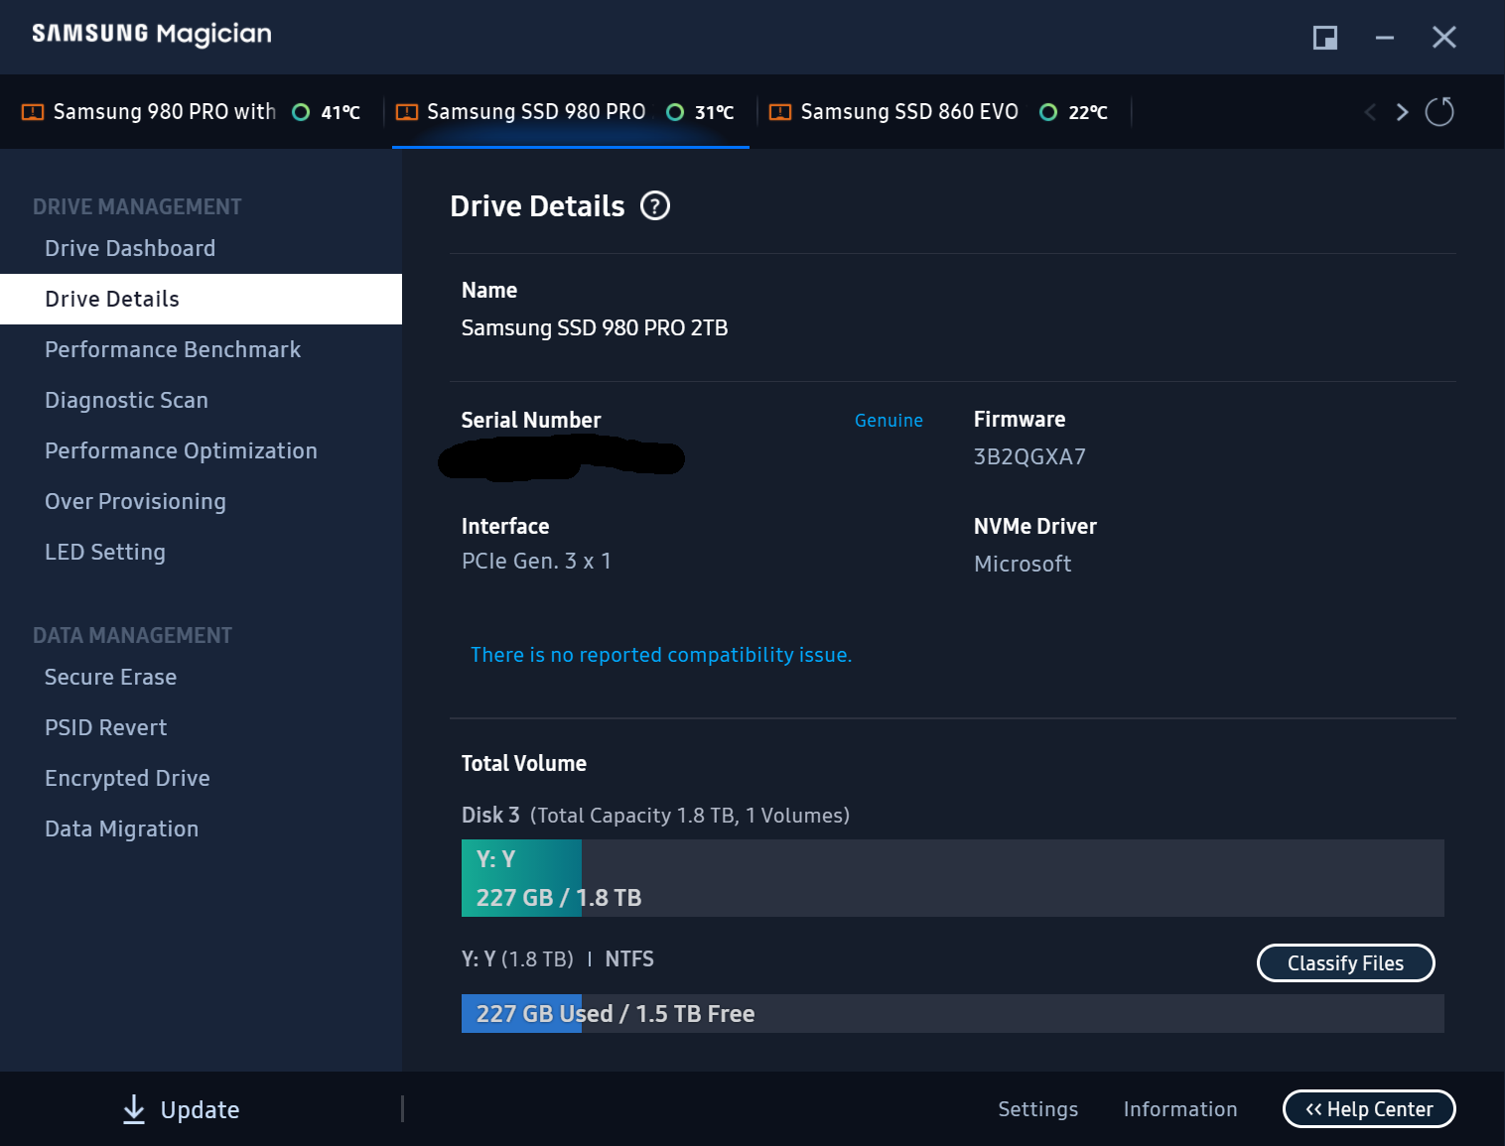Click the Microsoft NVMe driver value

[1023, 564]
